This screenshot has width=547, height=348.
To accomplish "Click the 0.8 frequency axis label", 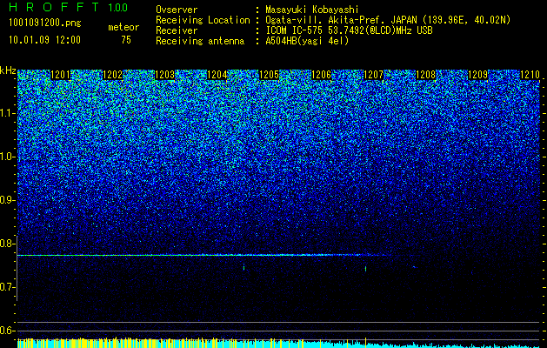I will [8, 244].
